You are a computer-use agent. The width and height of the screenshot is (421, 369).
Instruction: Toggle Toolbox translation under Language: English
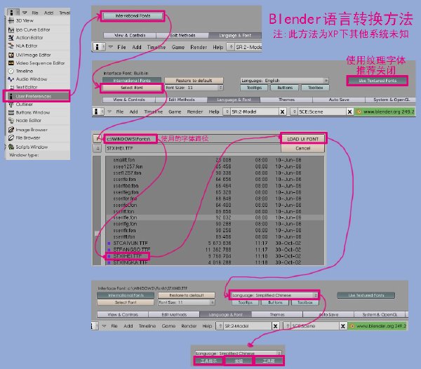316,88
